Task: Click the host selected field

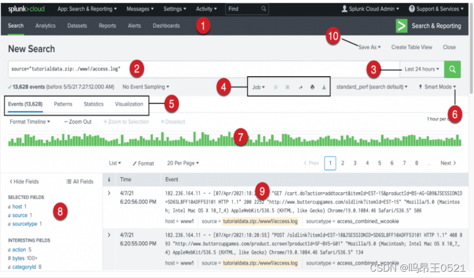Action: (17, 207)
